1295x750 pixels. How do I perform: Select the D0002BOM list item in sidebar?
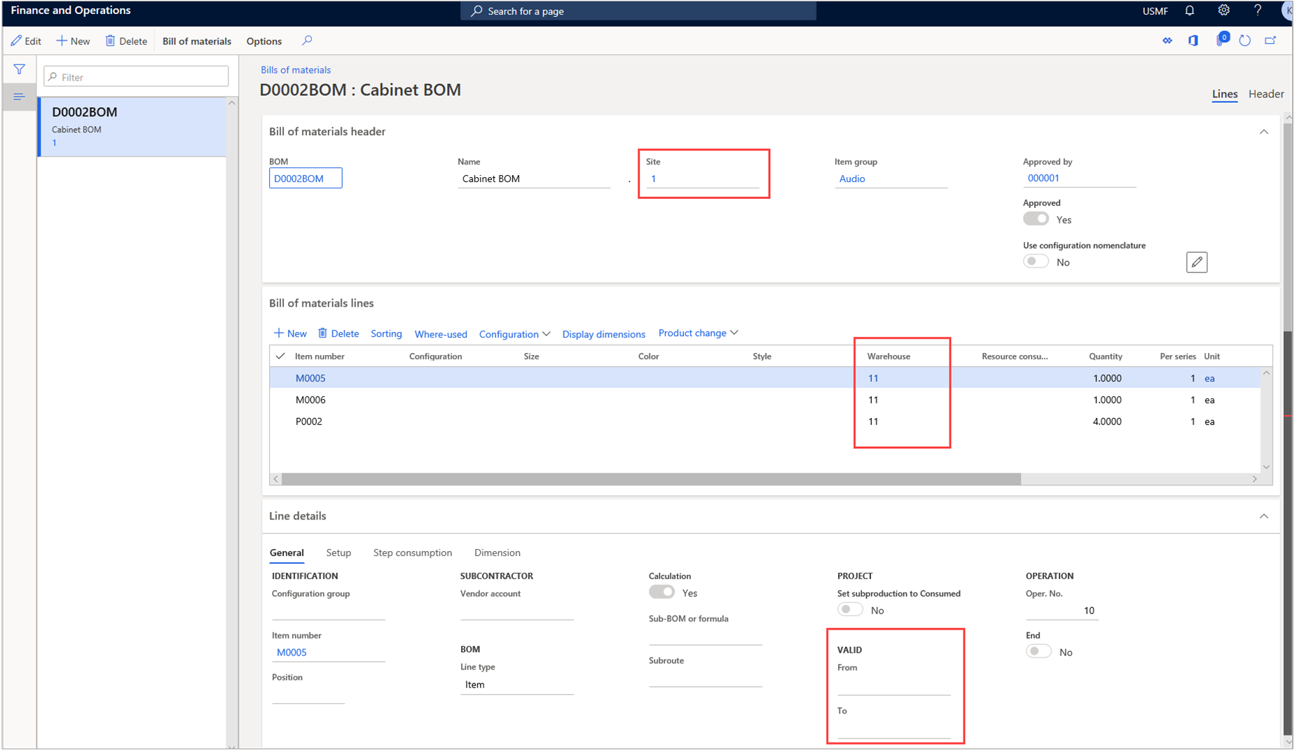point(132,127)
